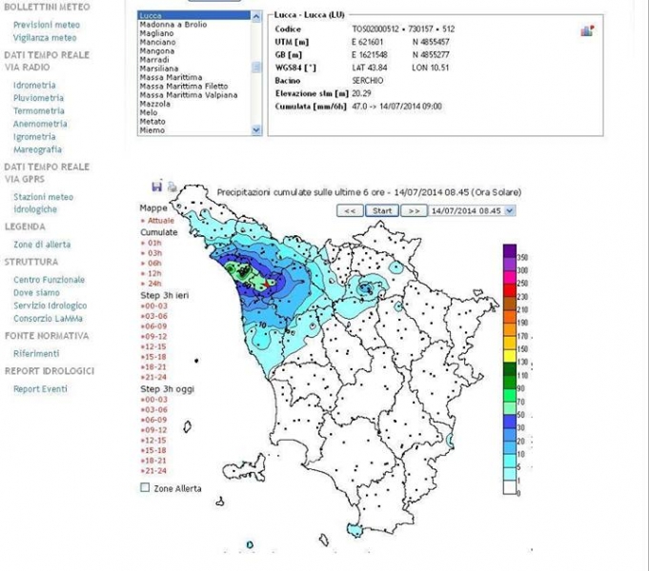Go to Pluviometria section
The width and height of the screenshot is (649, 571).
pyautogui.click(x=38, y=98)
